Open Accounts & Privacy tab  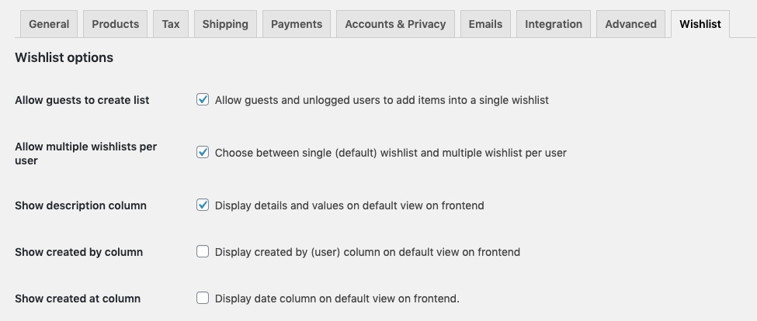pos(395,24)
